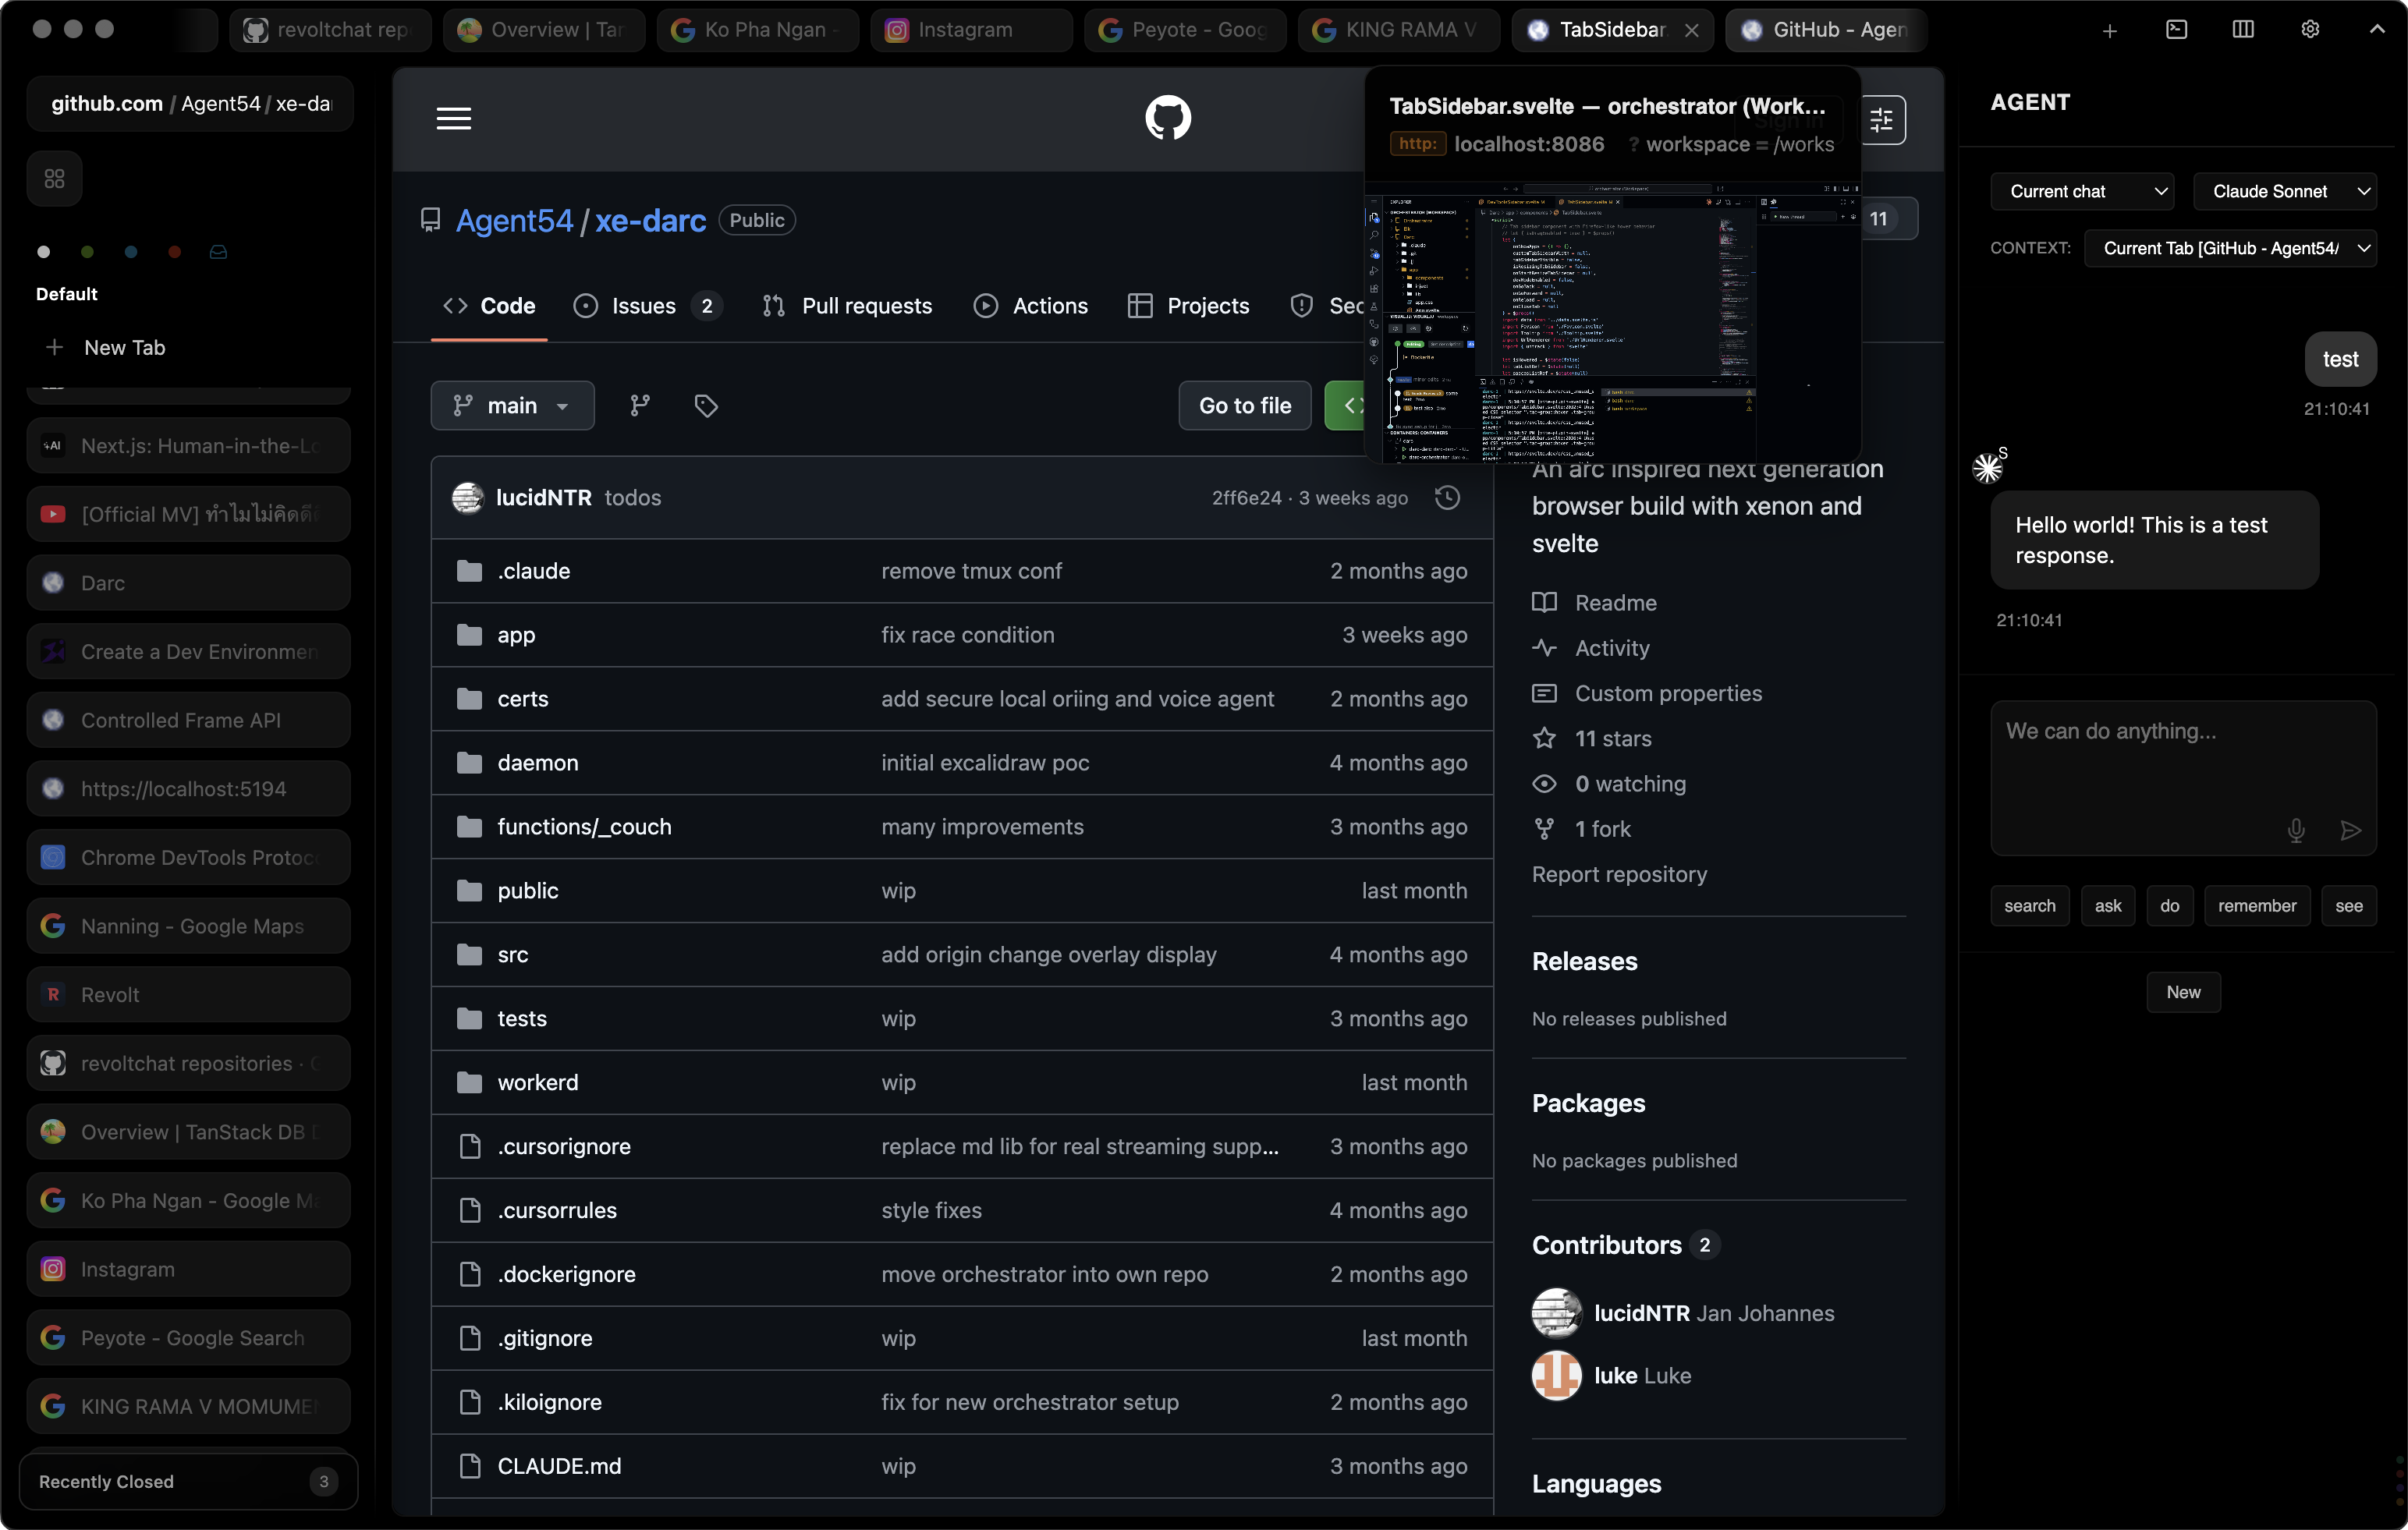This screenshot has width=2408, height=1530.
Task: Open the Claude Sonnet model dropdown
Action: click(x=2287, y=191)
